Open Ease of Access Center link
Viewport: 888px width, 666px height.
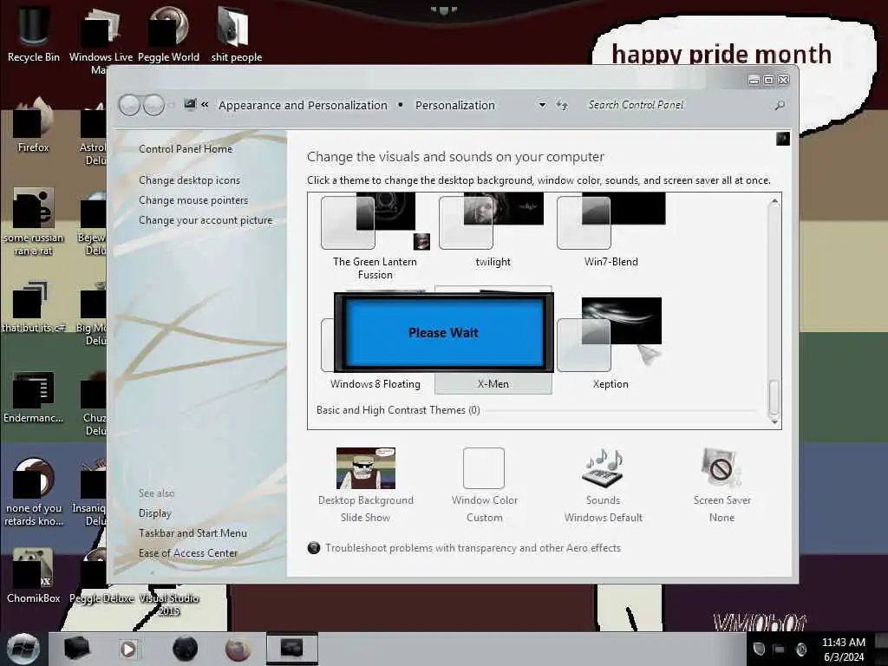(x=188, y=552)
